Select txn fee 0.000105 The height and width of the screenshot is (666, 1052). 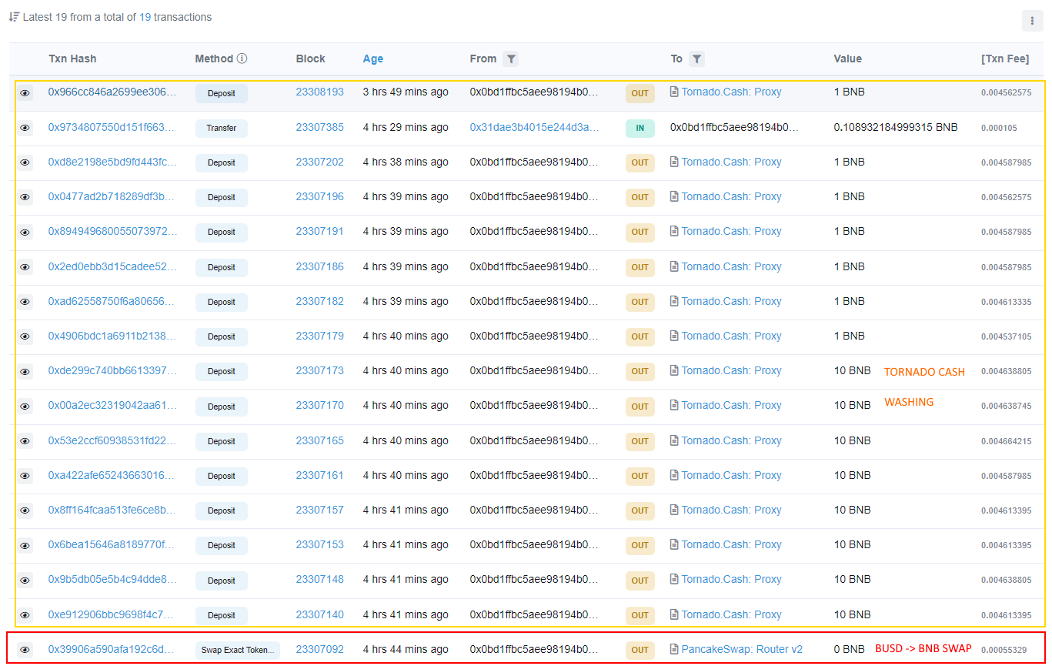(x=999, y=128)
